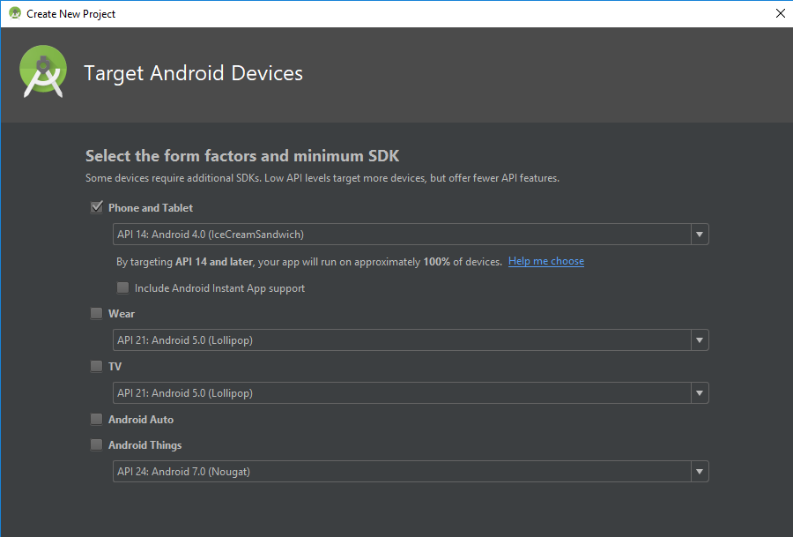This screenshot has width=793, height=537.
Task: Click the Android Auto label text
Action: 141,420
